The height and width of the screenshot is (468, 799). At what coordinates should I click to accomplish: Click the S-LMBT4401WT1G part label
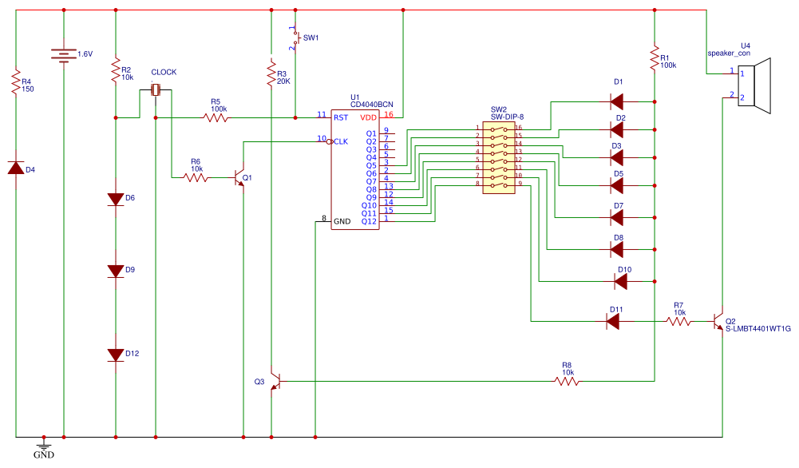(758, 329)
